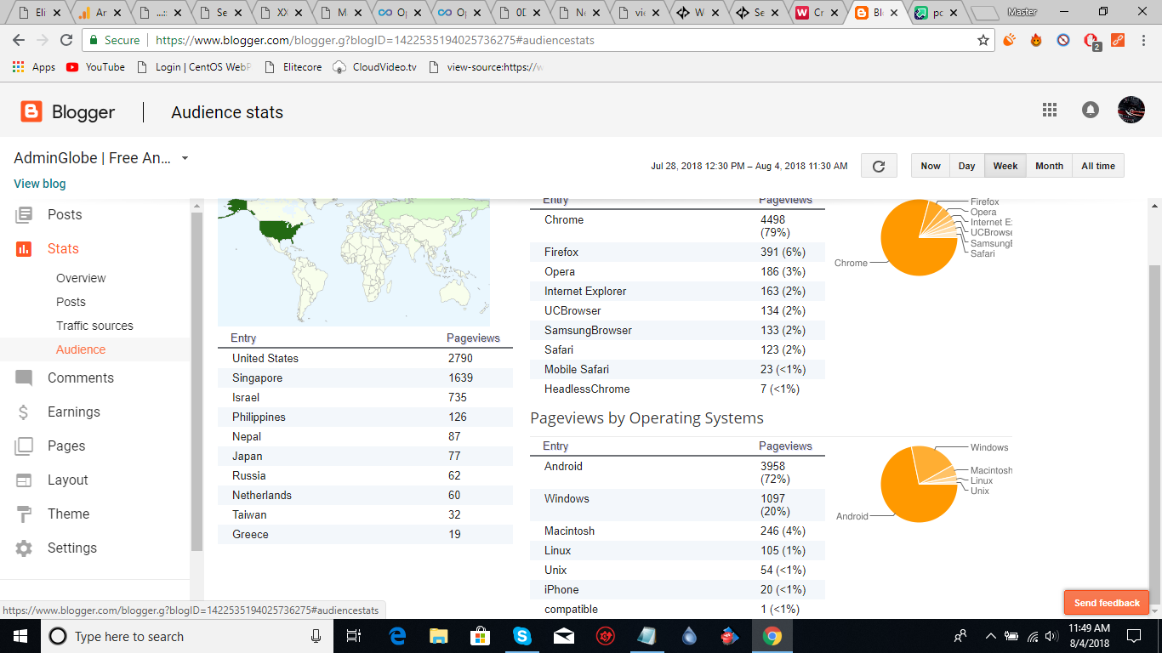Click the Stats bar chart icon
The height and width of the screenshot is (653, 1162).
click(x=24, y=248)
